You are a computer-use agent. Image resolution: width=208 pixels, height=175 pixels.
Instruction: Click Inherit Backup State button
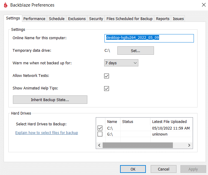click(50, 100)
